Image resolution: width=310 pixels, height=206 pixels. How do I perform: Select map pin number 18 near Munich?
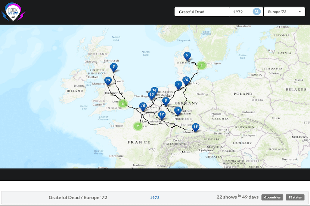coord(196,127)
